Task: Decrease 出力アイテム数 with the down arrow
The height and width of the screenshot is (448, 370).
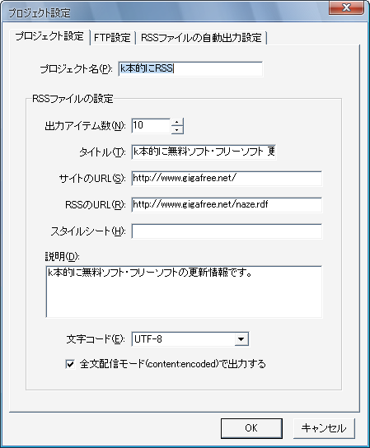Action: click(177, 130)
